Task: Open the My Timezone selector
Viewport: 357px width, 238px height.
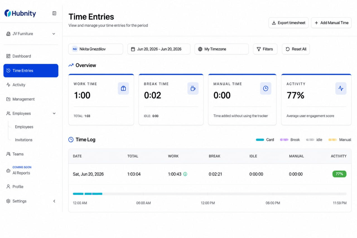Action: point(221,49)
